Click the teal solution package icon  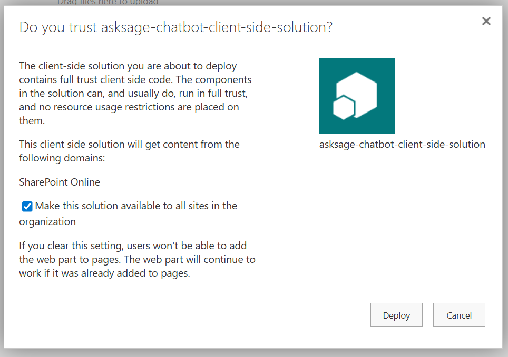[x=357, y=96]
